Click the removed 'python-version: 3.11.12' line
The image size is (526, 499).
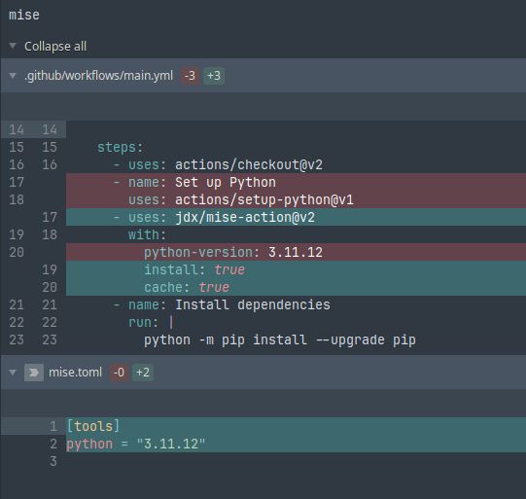(x=296, y=252)
